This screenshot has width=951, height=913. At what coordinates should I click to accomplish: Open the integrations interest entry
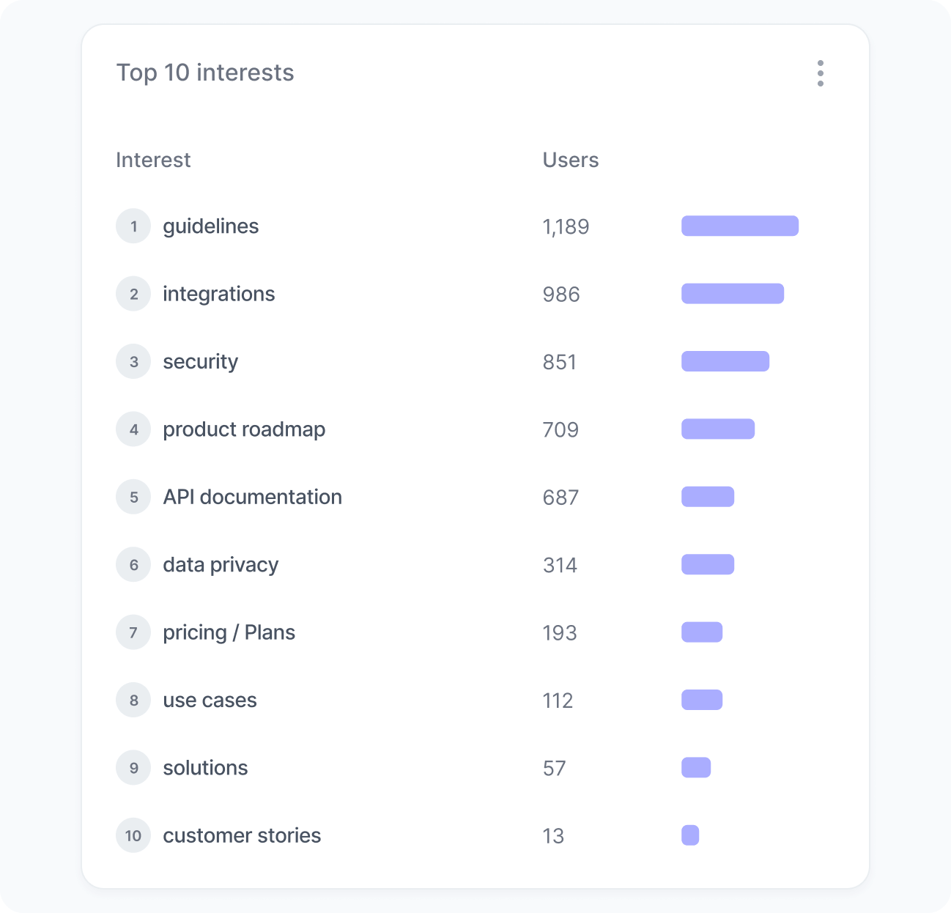pos(219,294)
